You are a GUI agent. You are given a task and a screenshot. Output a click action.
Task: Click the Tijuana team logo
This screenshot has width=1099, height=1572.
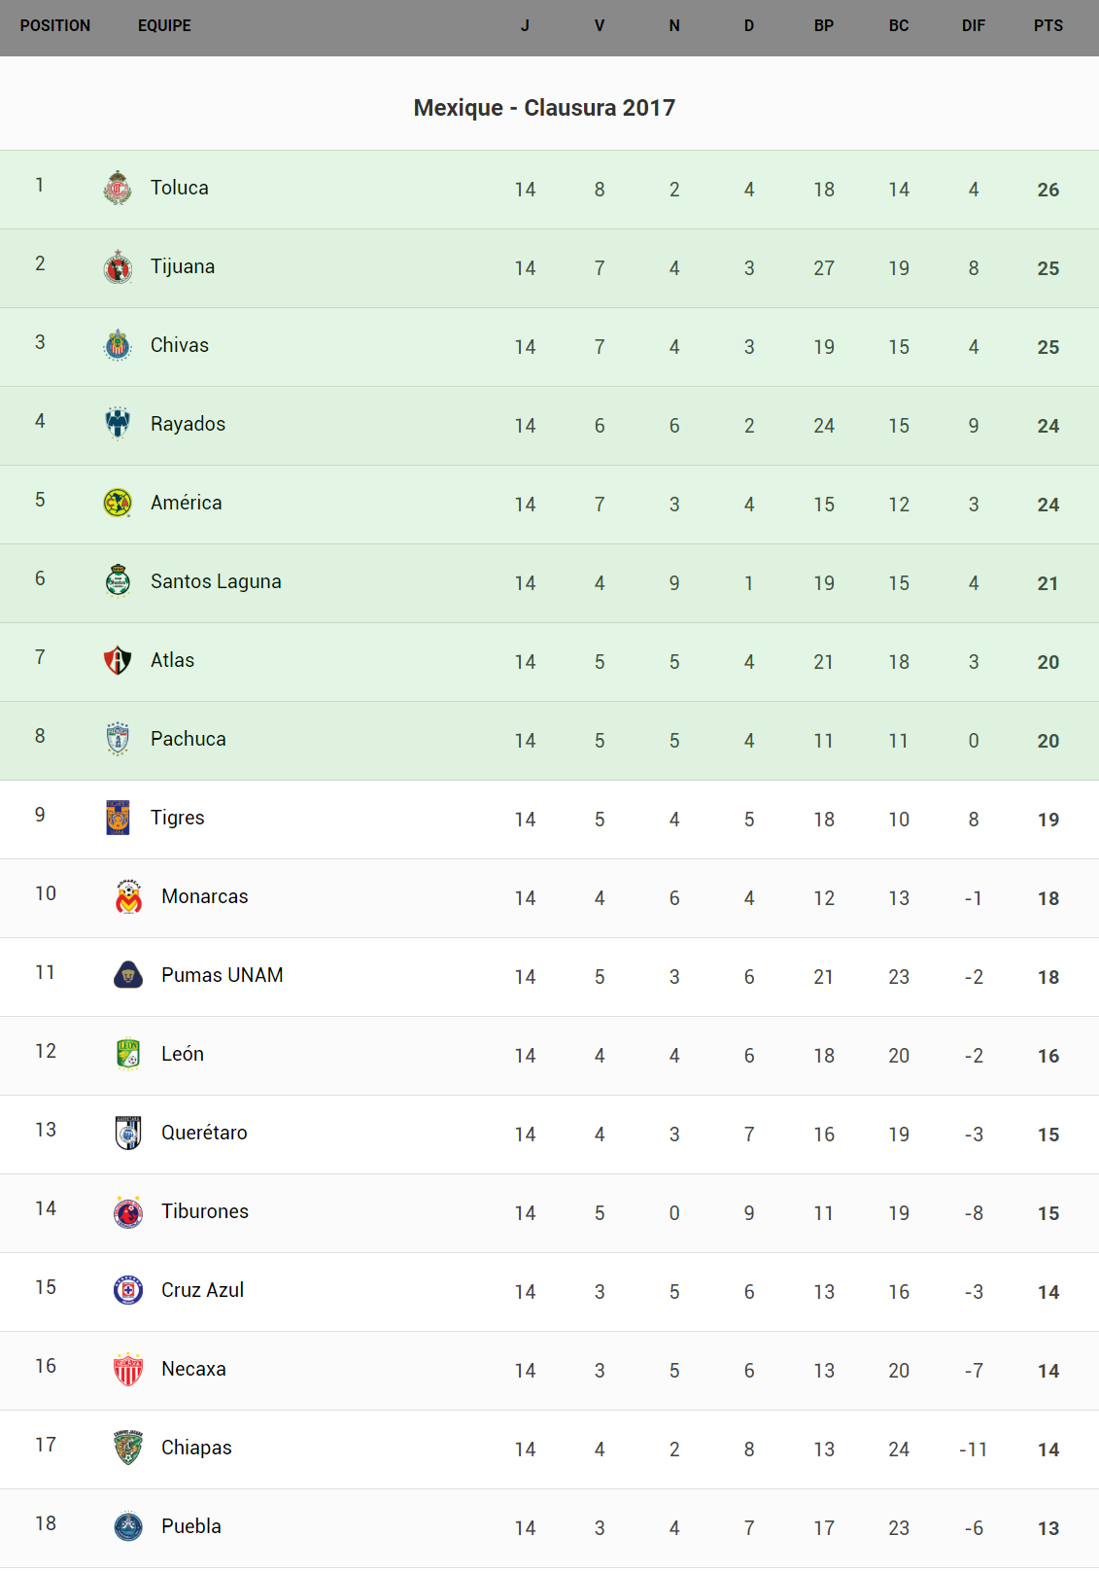[118, 266]
